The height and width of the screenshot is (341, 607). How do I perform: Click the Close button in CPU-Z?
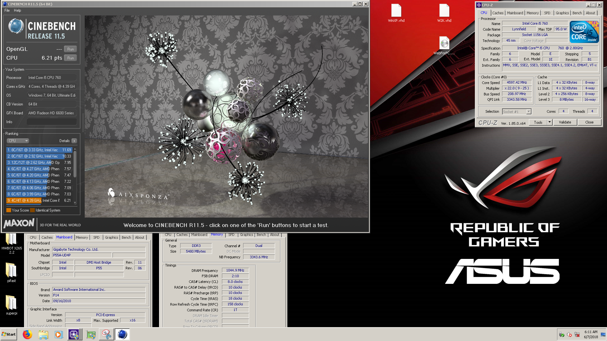[589, 122]
